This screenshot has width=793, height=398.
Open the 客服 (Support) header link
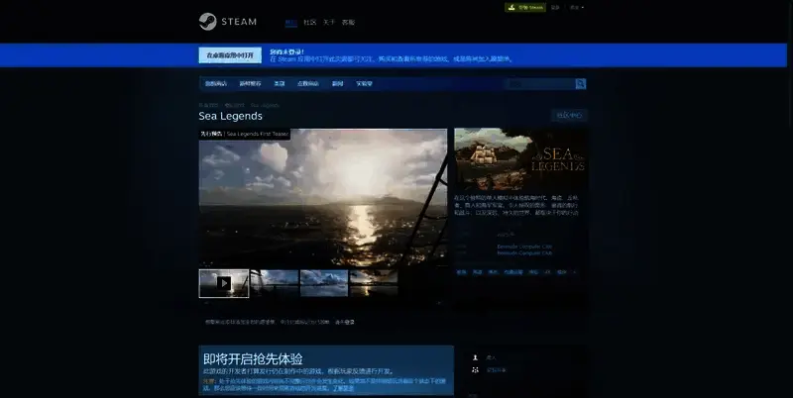[x=349, y=22]
